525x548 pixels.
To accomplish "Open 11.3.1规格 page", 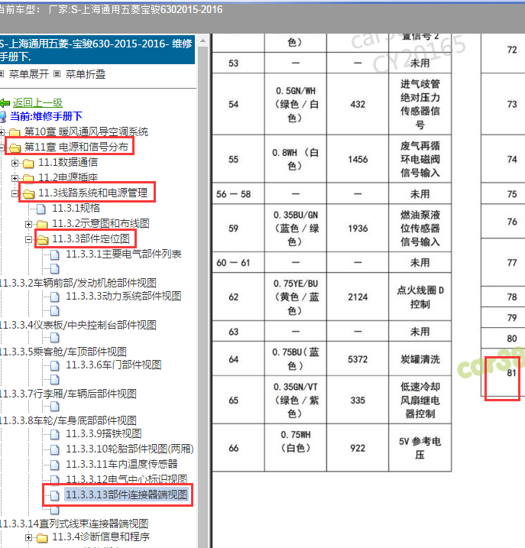I will tap(76, 208).
